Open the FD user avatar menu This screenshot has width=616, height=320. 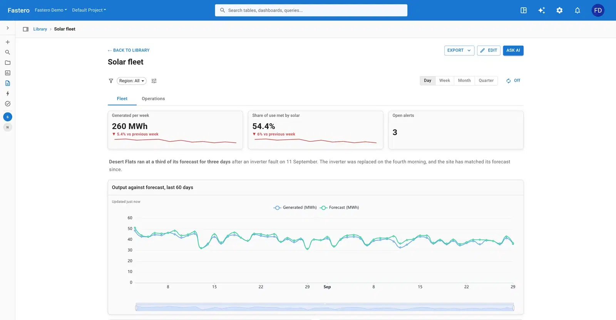(x=598, y=10)
